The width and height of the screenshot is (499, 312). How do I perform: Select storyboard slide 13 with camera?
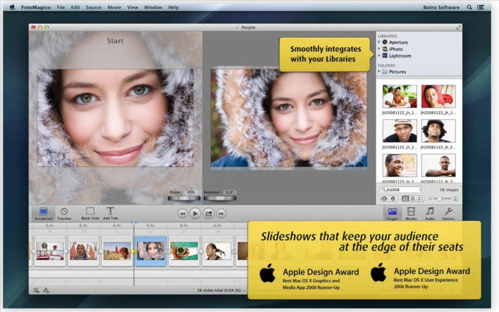(x=184, y=251)
